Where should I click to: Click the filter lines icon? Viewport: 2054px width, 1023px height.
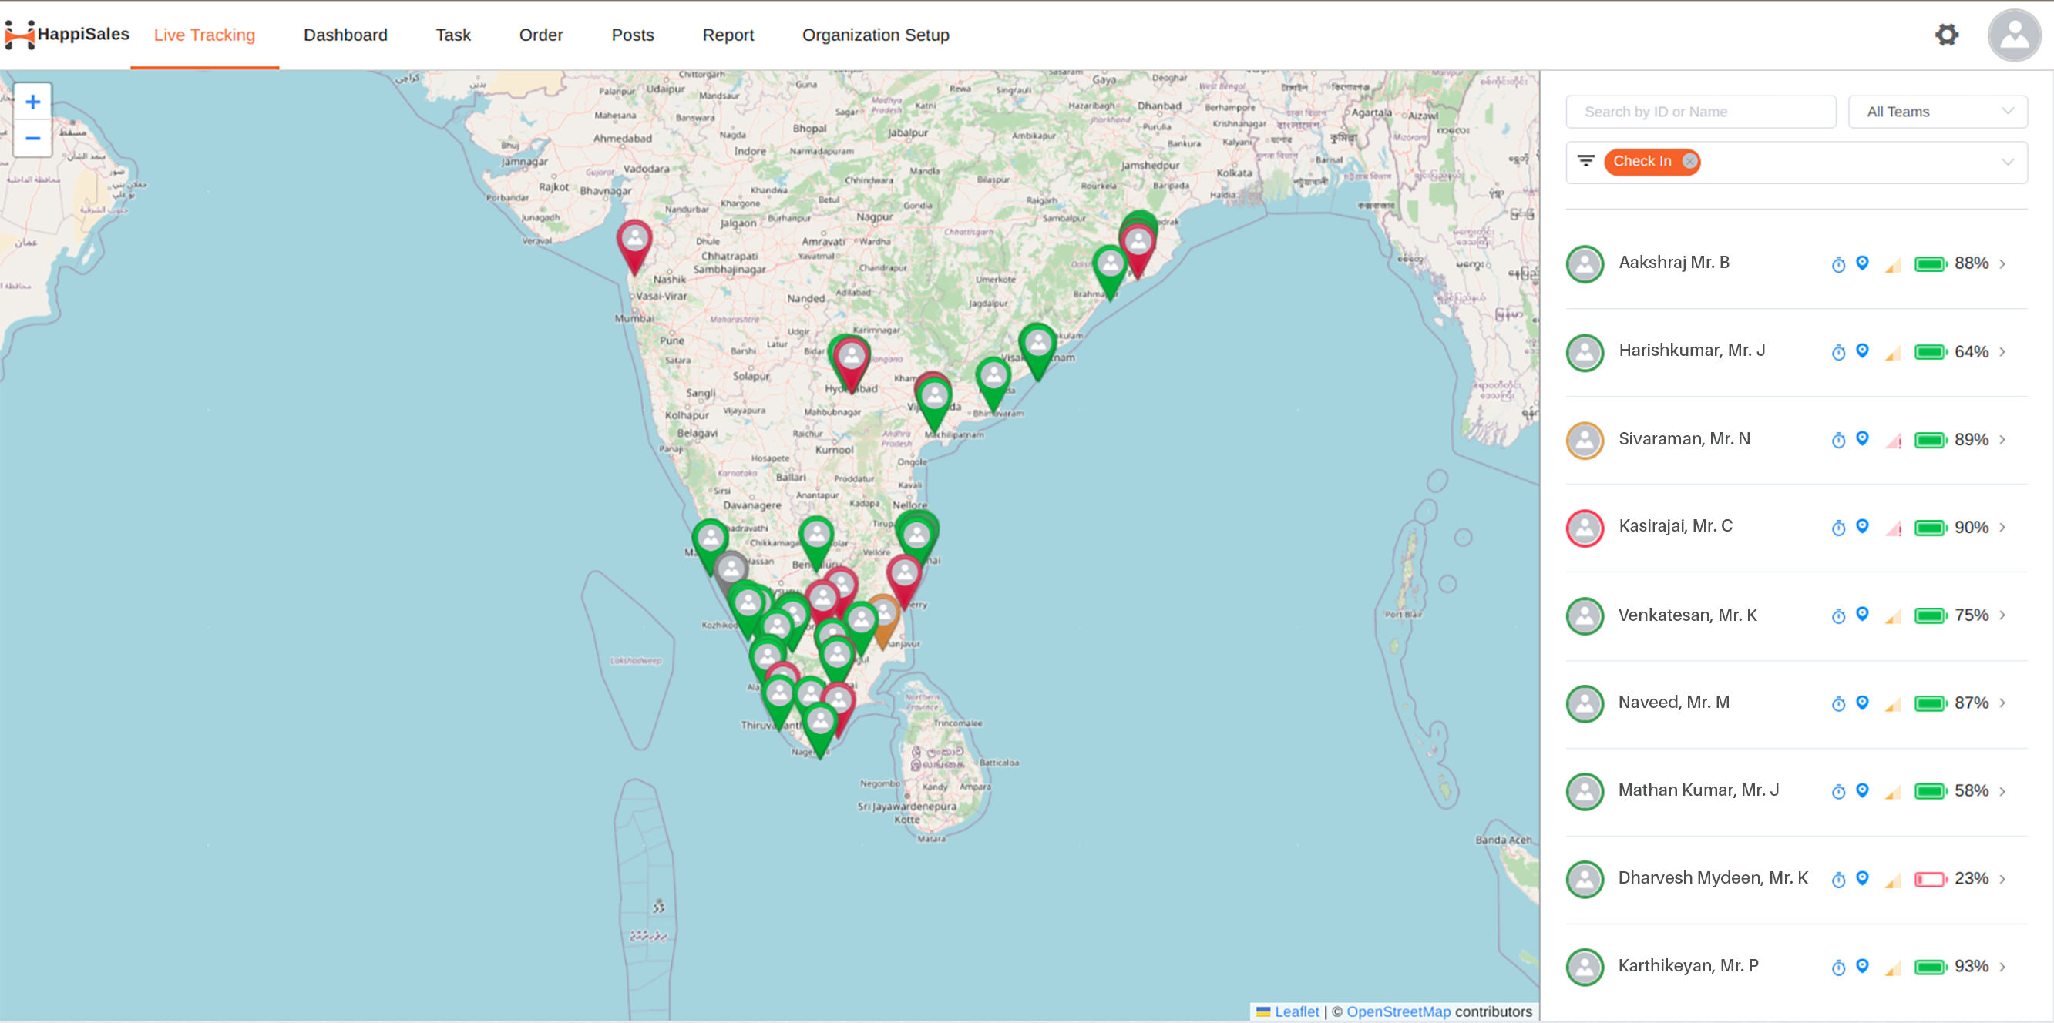coord(1586,161)
